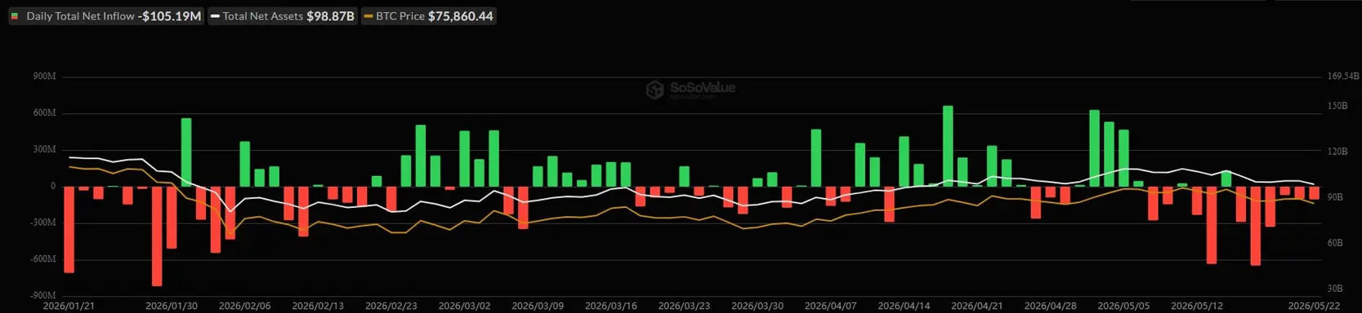Click the 30B right axis label
Viewport: 1362px width, 313px height.
(1335, 289)
